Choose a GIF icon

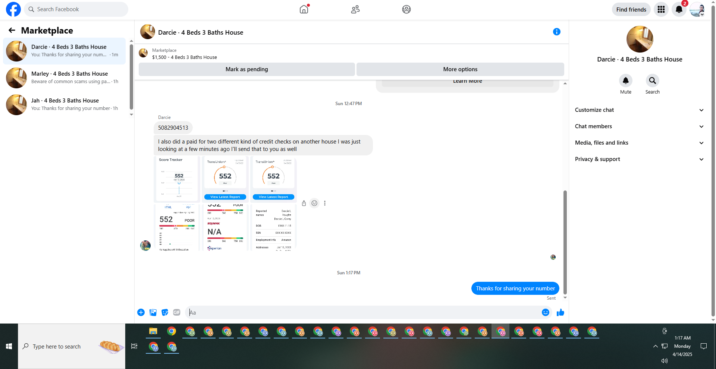coord(177,312)
